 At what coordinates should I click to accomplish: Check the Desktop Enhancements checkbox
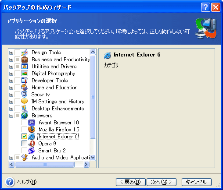(x=18, y=109)
